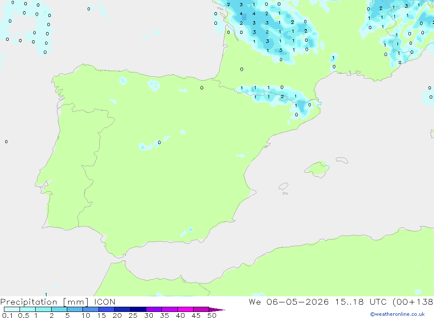Pick the 10–15 mm legend color swatch
This screenshot has width=434, height=318.
pyautogui.click(x=91, y=309)
